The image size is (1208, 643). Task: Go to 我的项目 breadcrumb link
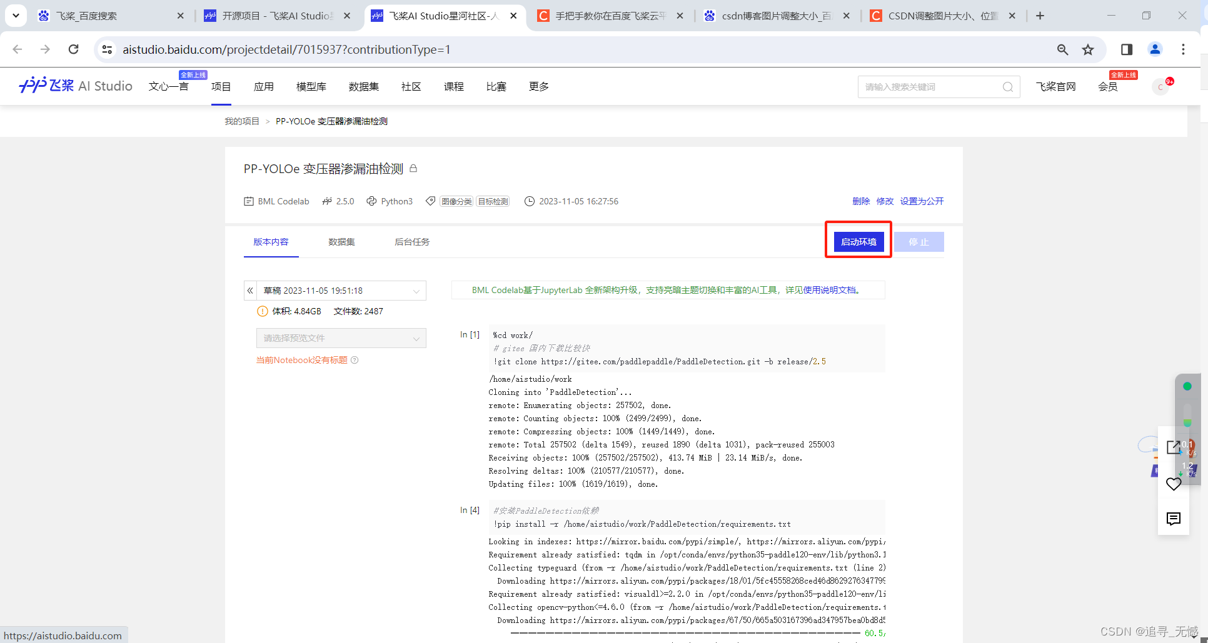coord(241,121)
